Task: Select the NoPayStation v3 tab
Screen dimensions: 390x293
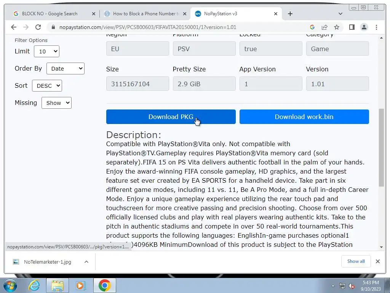Action: tap(221, 14)
